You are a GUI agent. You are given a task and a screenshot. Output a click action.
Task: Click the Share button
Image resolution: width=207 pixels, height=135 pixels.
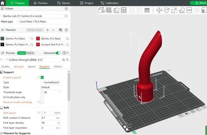tap(198, 3)
